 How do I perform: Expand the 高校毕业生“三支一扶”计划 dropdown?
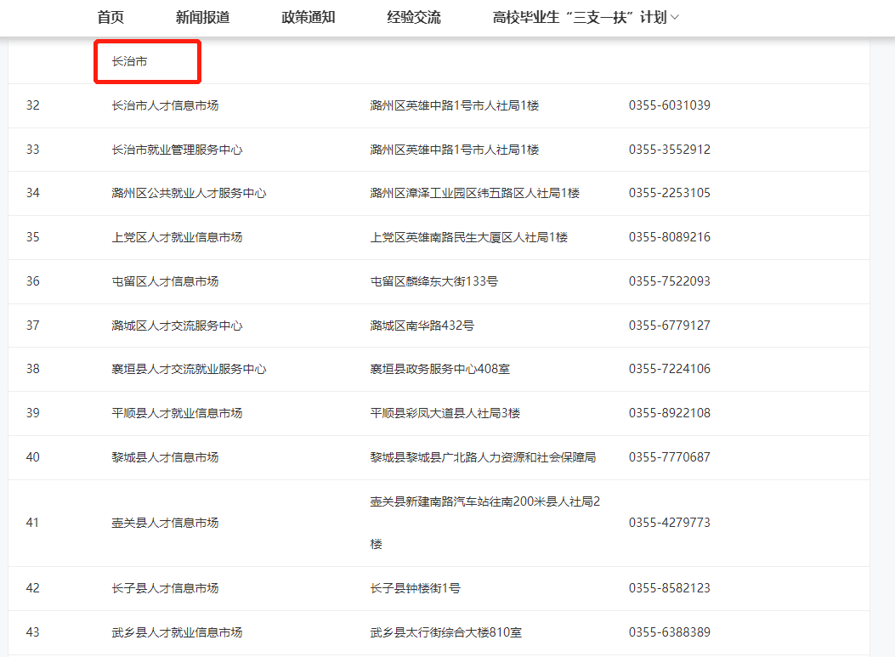[x=586, y=17]
